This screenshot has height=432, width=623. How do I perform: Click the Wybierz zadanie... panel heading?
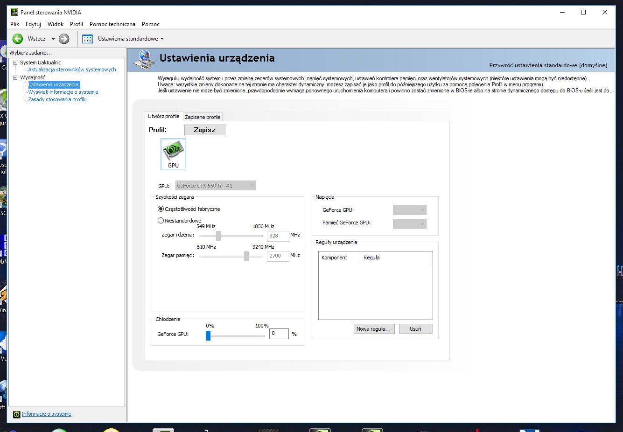point(31,53)
